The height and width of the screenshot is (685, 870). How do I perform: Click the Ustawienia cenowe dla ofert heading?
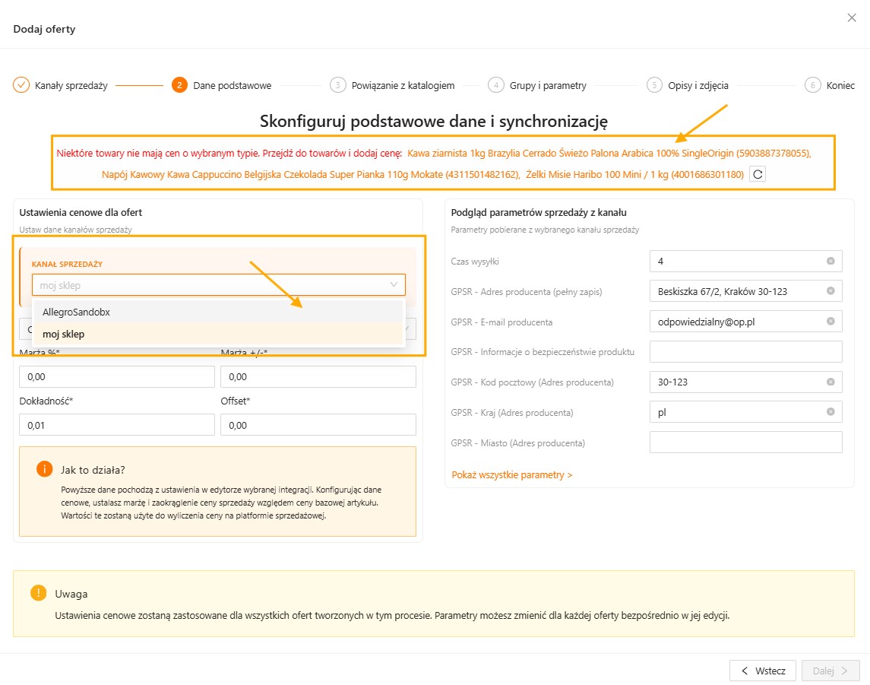[81, 213]
